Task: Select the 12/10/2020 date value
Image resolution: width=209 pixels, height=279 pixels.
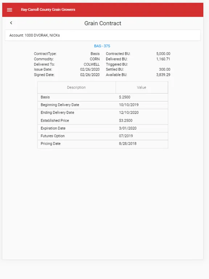Action: pyautogui.click(x=129, y=113)
